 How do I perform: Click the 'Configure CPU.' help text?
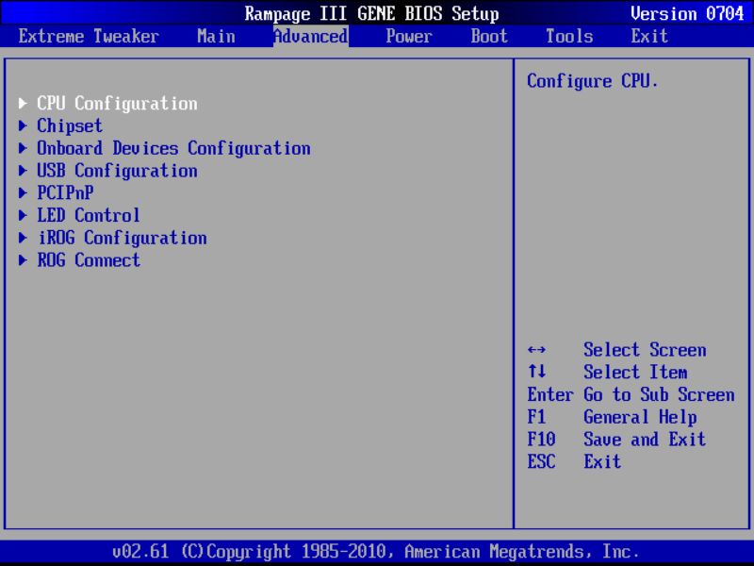pos(592,81)
